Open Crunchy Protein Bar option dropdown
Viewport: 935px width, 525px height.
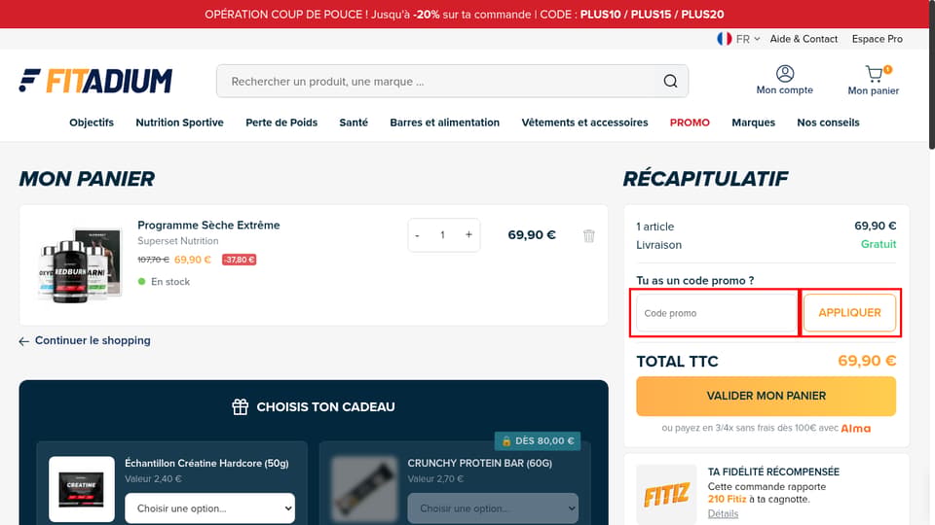click(493, 508)
